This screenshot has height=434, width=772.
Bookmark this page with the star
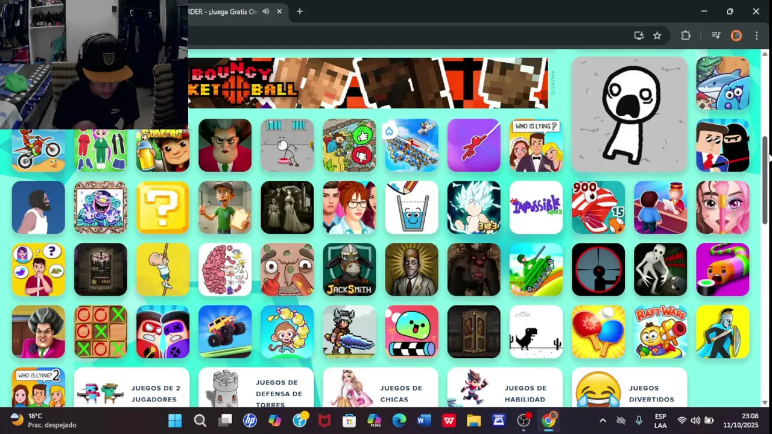(x=657, y=36)
